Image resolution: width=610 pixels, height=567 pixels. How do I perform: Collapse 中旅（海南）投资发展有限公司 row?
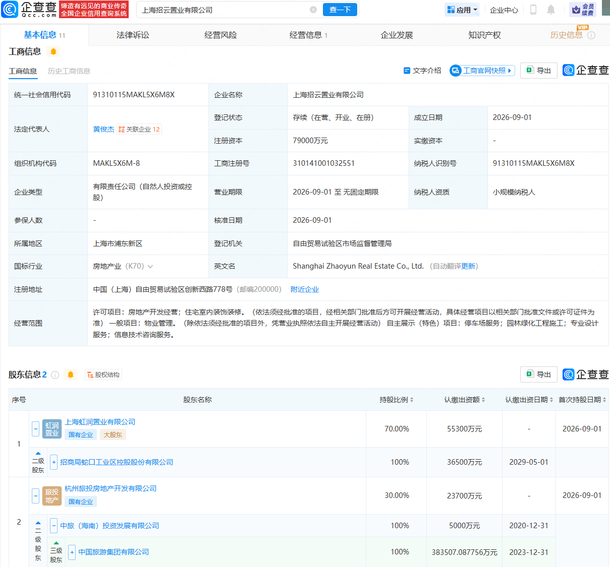coord(53,526)
